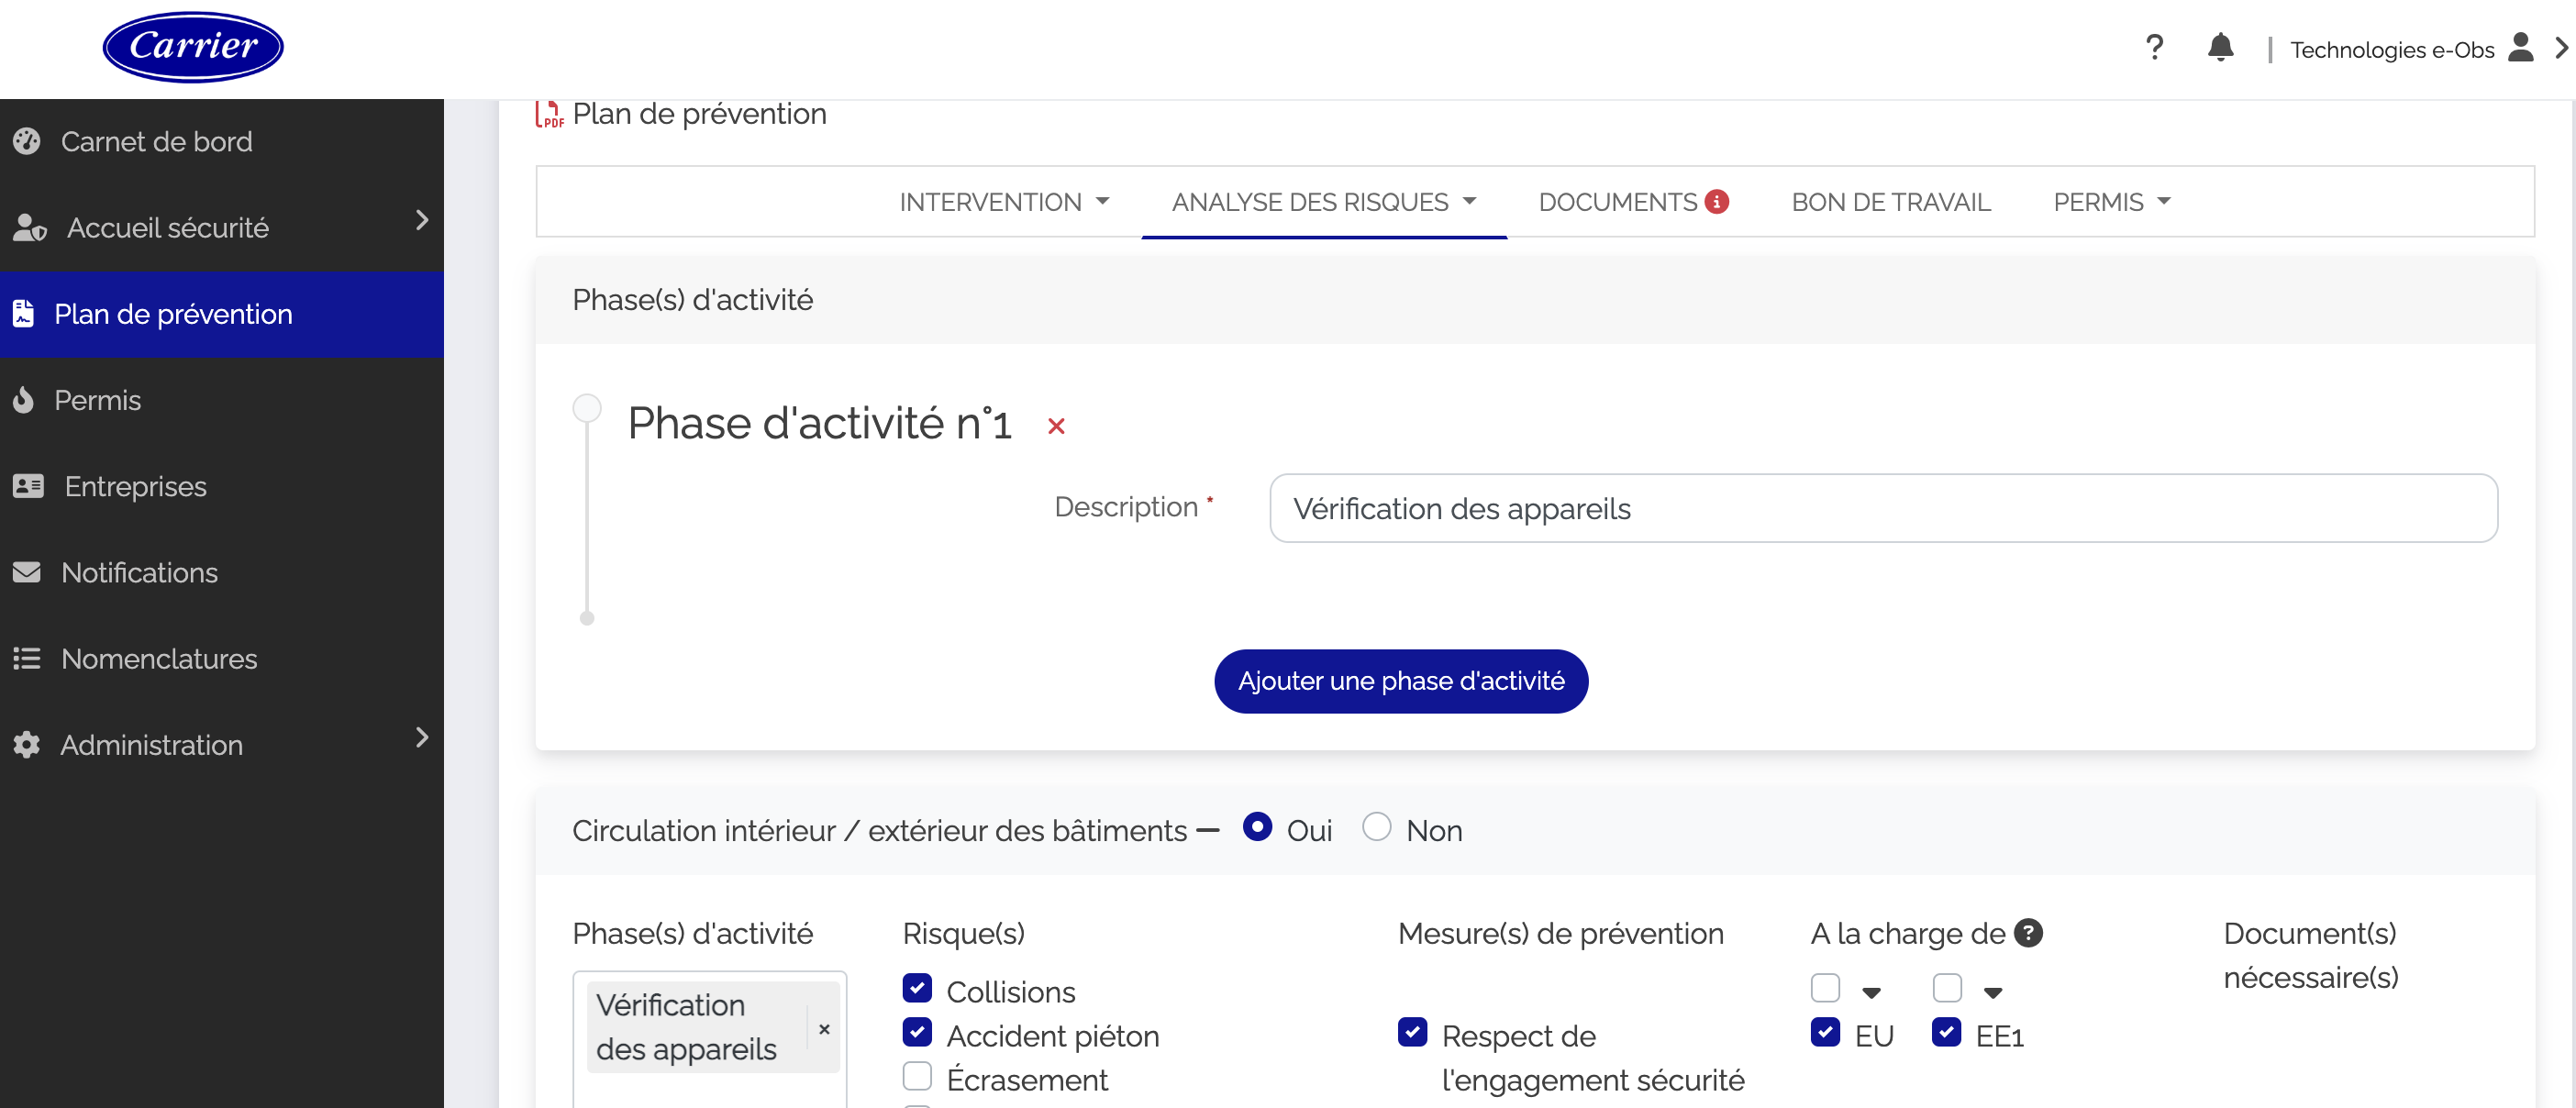Click Ajouter une phase d'activité button

tap(1401, 681)
